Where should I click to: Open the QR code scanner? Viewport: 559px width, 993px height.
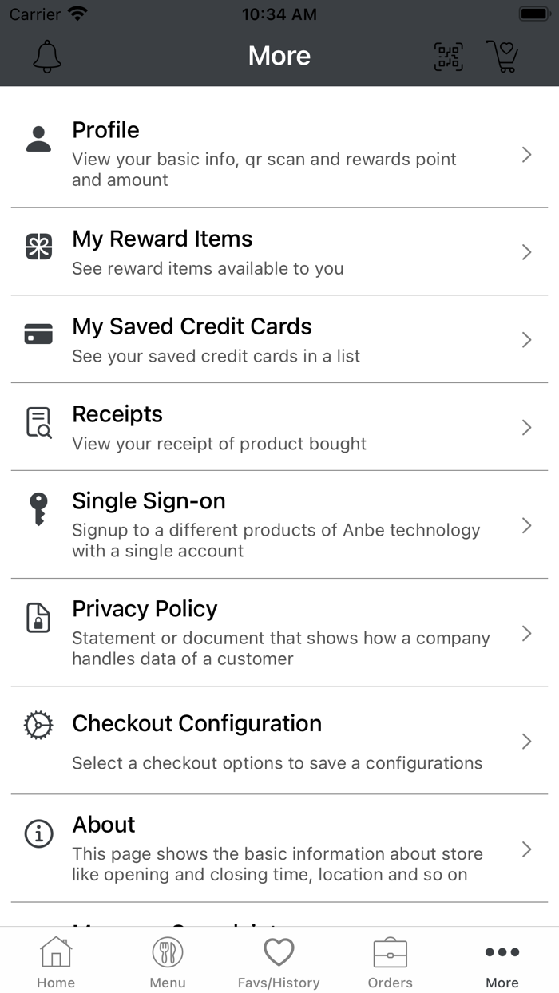(448, 56)
